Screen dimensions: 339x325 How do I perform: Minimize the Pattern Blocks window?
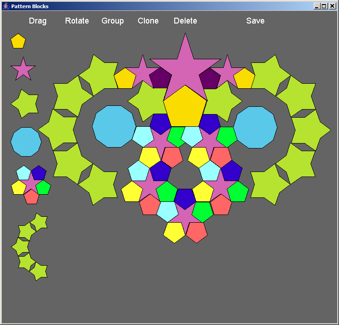tap(317, 6)
